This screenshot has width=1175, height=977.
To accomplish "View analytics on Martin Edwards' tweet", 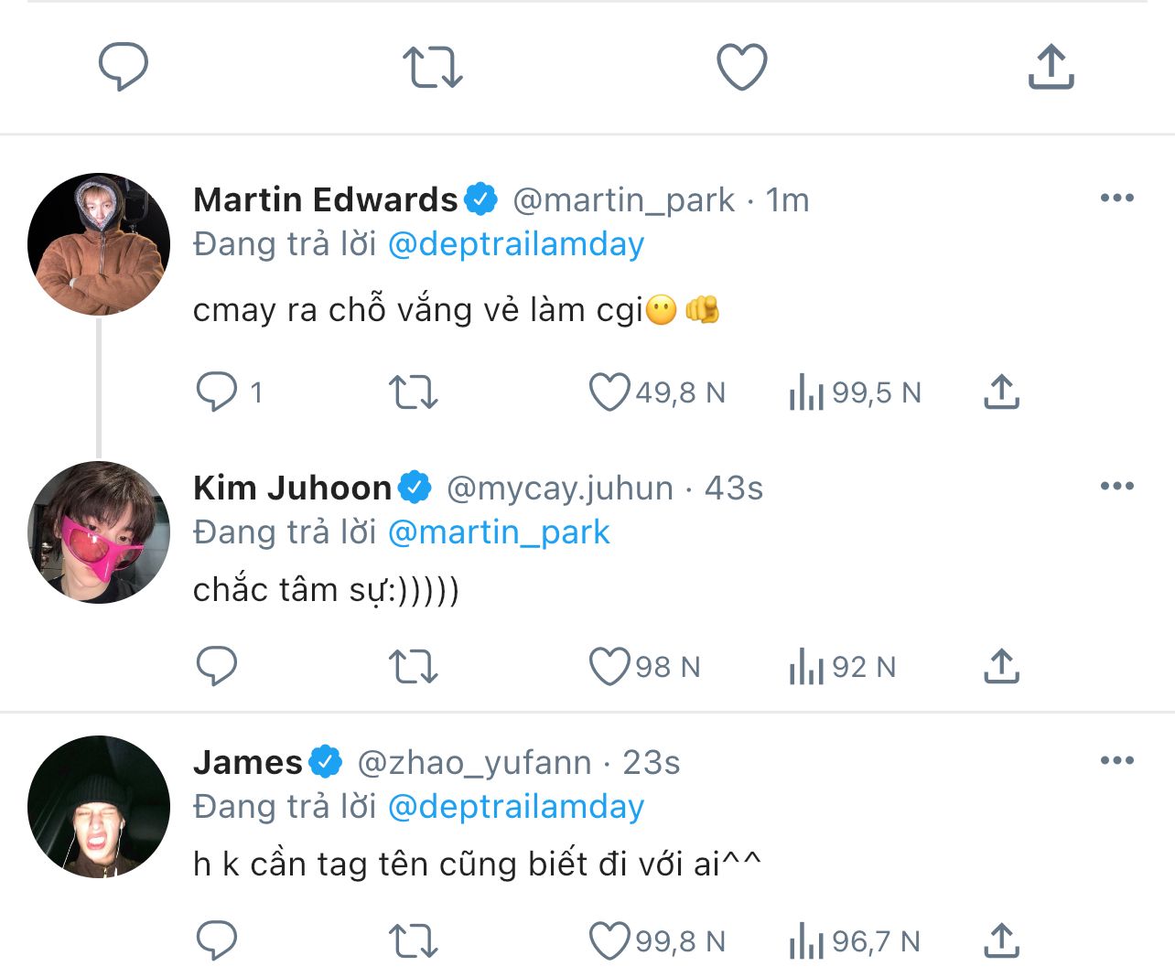I will tap(806, 392).
